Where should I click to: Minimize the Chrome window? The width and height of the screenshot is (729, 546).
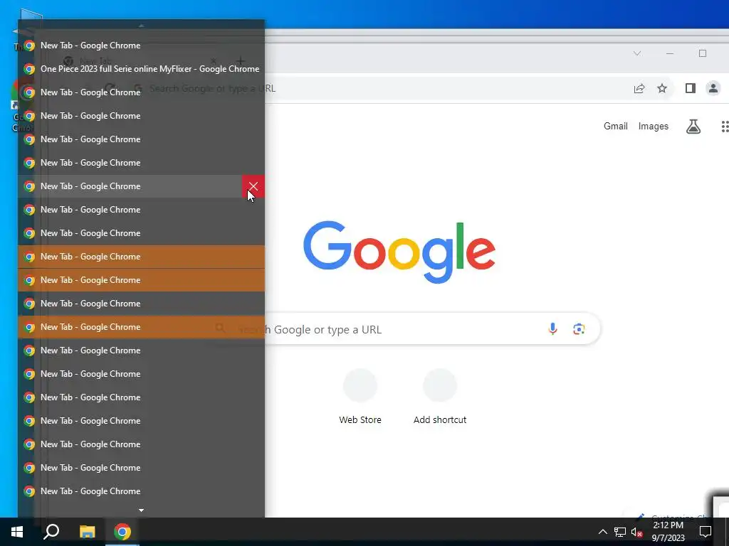click(670, 53)
